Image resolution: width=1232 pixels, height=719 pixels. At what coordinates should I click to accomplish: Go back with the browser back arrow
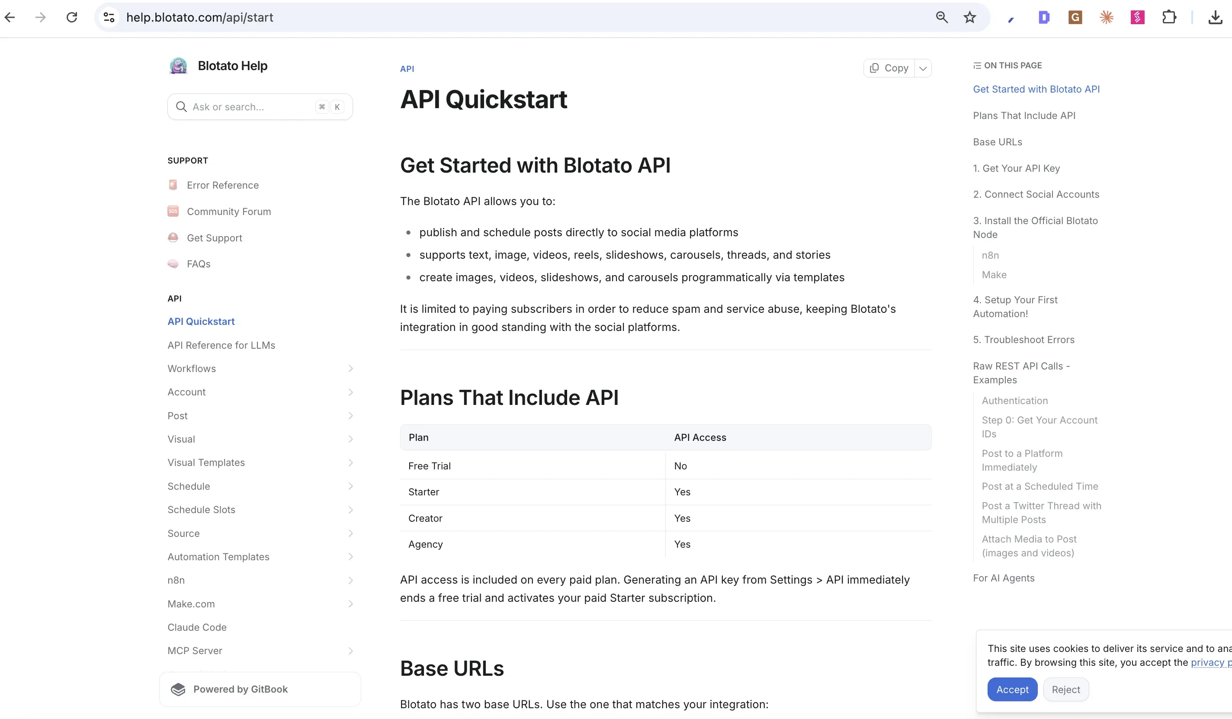[10, 18]
